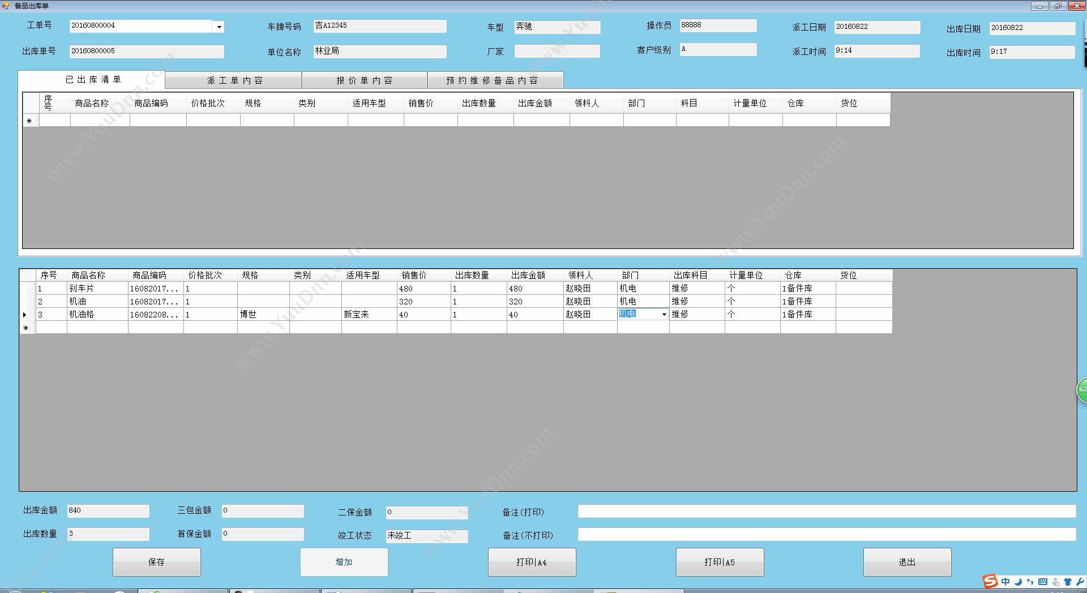Click the 商品编码 column header in upper grid

158,103
